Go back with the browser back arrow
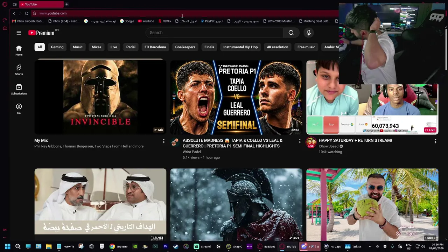This screenshot has width=448, height=252. [14, 13]
